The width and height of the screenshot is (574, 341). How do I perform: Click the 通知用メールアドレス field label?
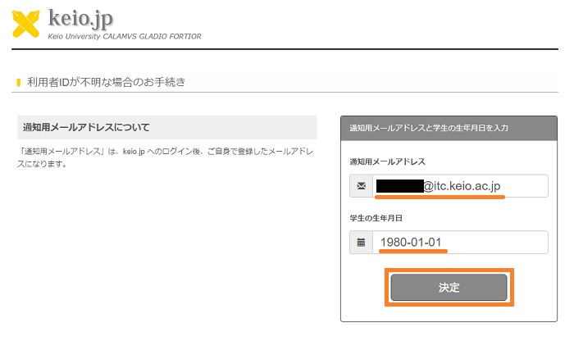(388, 161)
